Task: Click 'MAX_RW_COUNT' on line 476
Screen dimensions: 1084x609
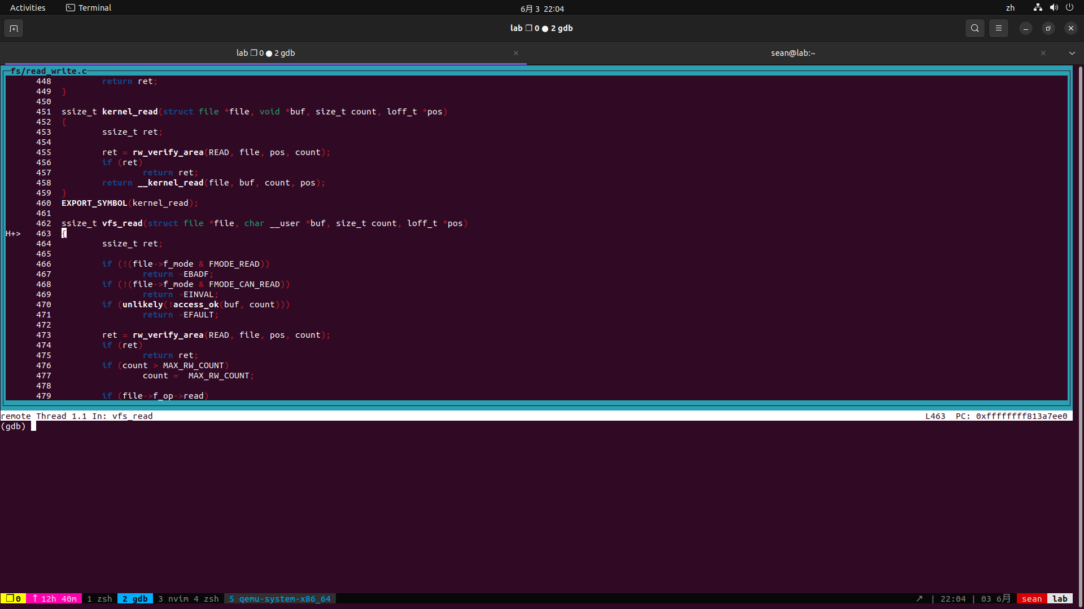Action: tap(193, 365)
